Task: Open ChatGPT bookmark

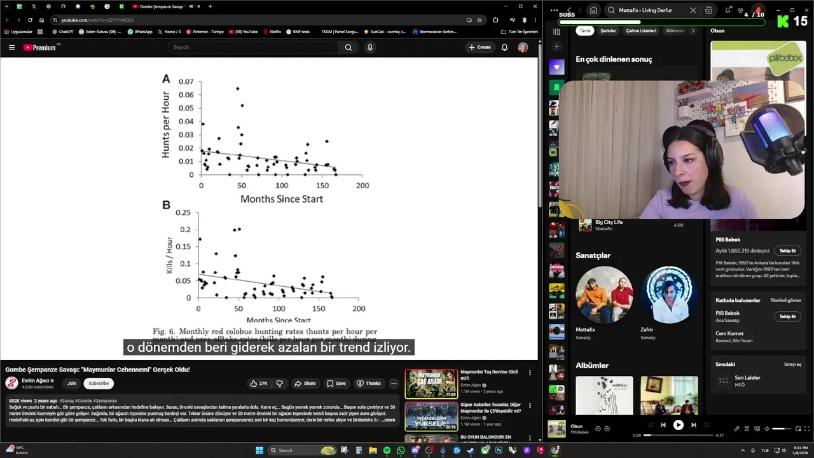Action: [63, 31]
